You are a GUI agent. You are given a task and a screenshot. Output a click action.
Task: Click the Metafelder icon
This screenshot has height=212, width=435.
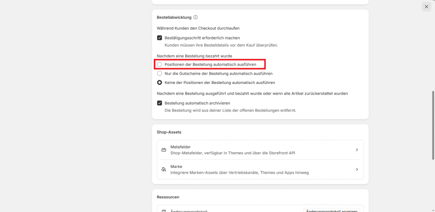click(164, 150)
